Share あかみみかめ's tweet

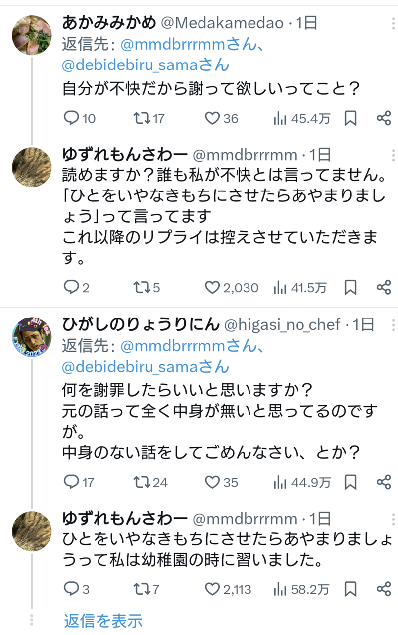(x=384, y=118)
